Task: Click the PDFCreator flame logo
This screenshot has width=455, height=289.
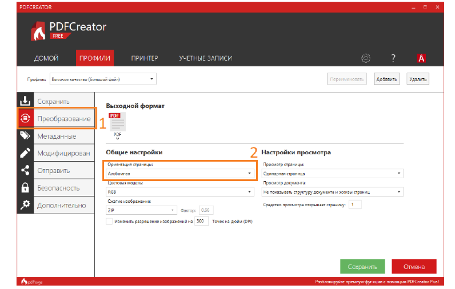Action: 38,31
